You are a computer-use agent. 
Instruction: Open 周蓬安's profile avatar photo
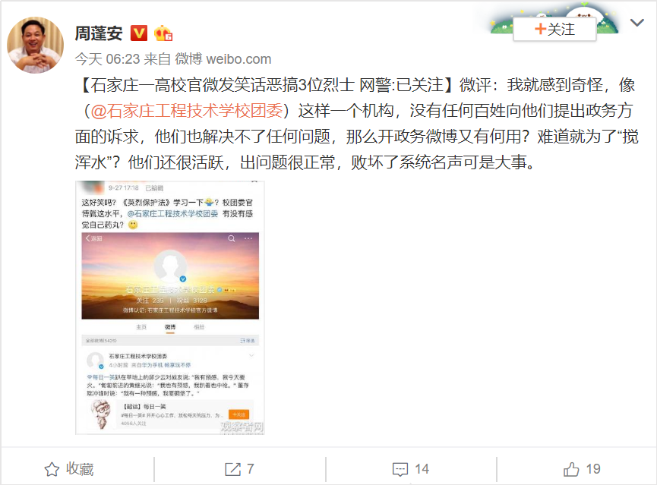[x=35, y=45]
